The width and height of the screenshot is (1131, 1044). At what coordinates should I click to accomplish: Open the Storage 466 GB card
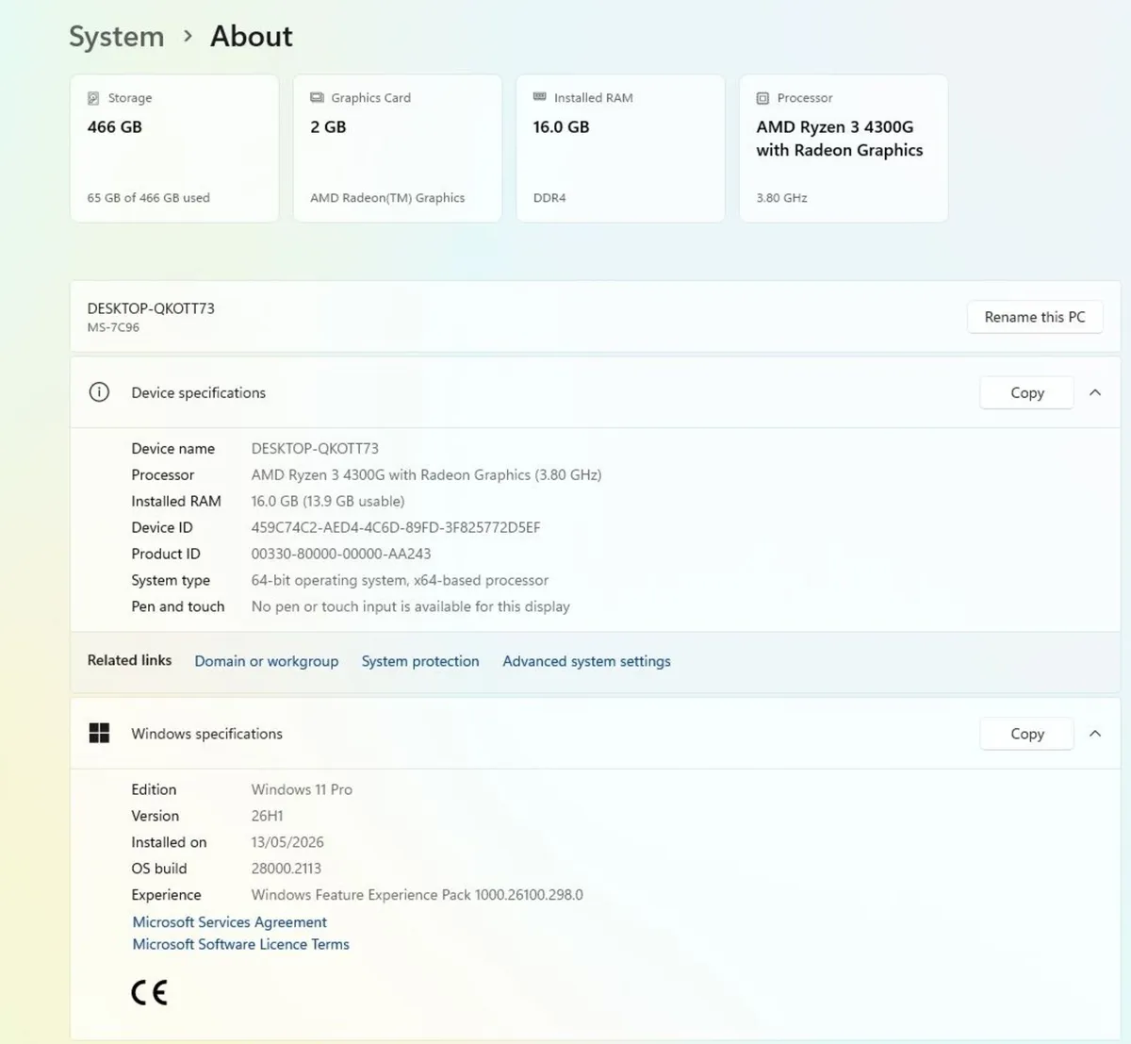click(174, 148)
